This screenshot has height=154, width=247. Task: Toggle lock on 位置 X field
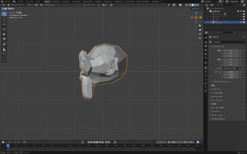click(x=240, y=51)
